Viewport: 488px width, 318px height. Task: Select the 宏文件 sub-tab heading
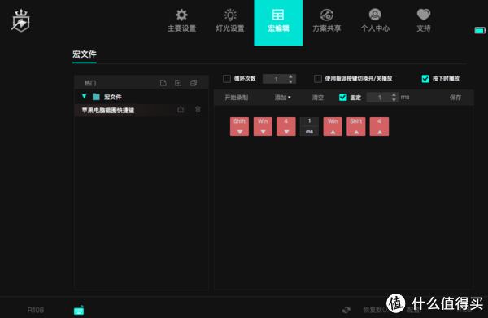85,54
